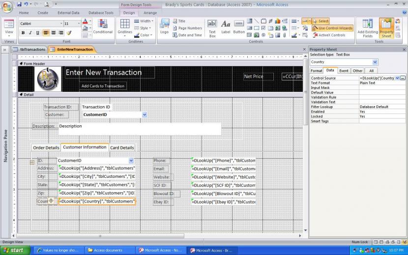Open the Country selection dropdown in Property Sheet
This screenshot has height=255, width=408.
[x=375, y=62]
